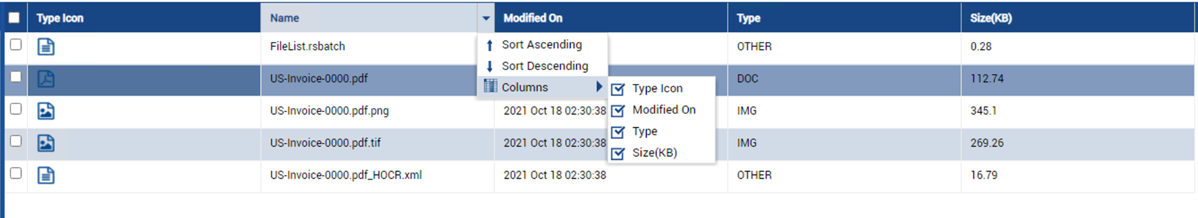Toggle the select-all checkbox in header

tap(14, 18)
